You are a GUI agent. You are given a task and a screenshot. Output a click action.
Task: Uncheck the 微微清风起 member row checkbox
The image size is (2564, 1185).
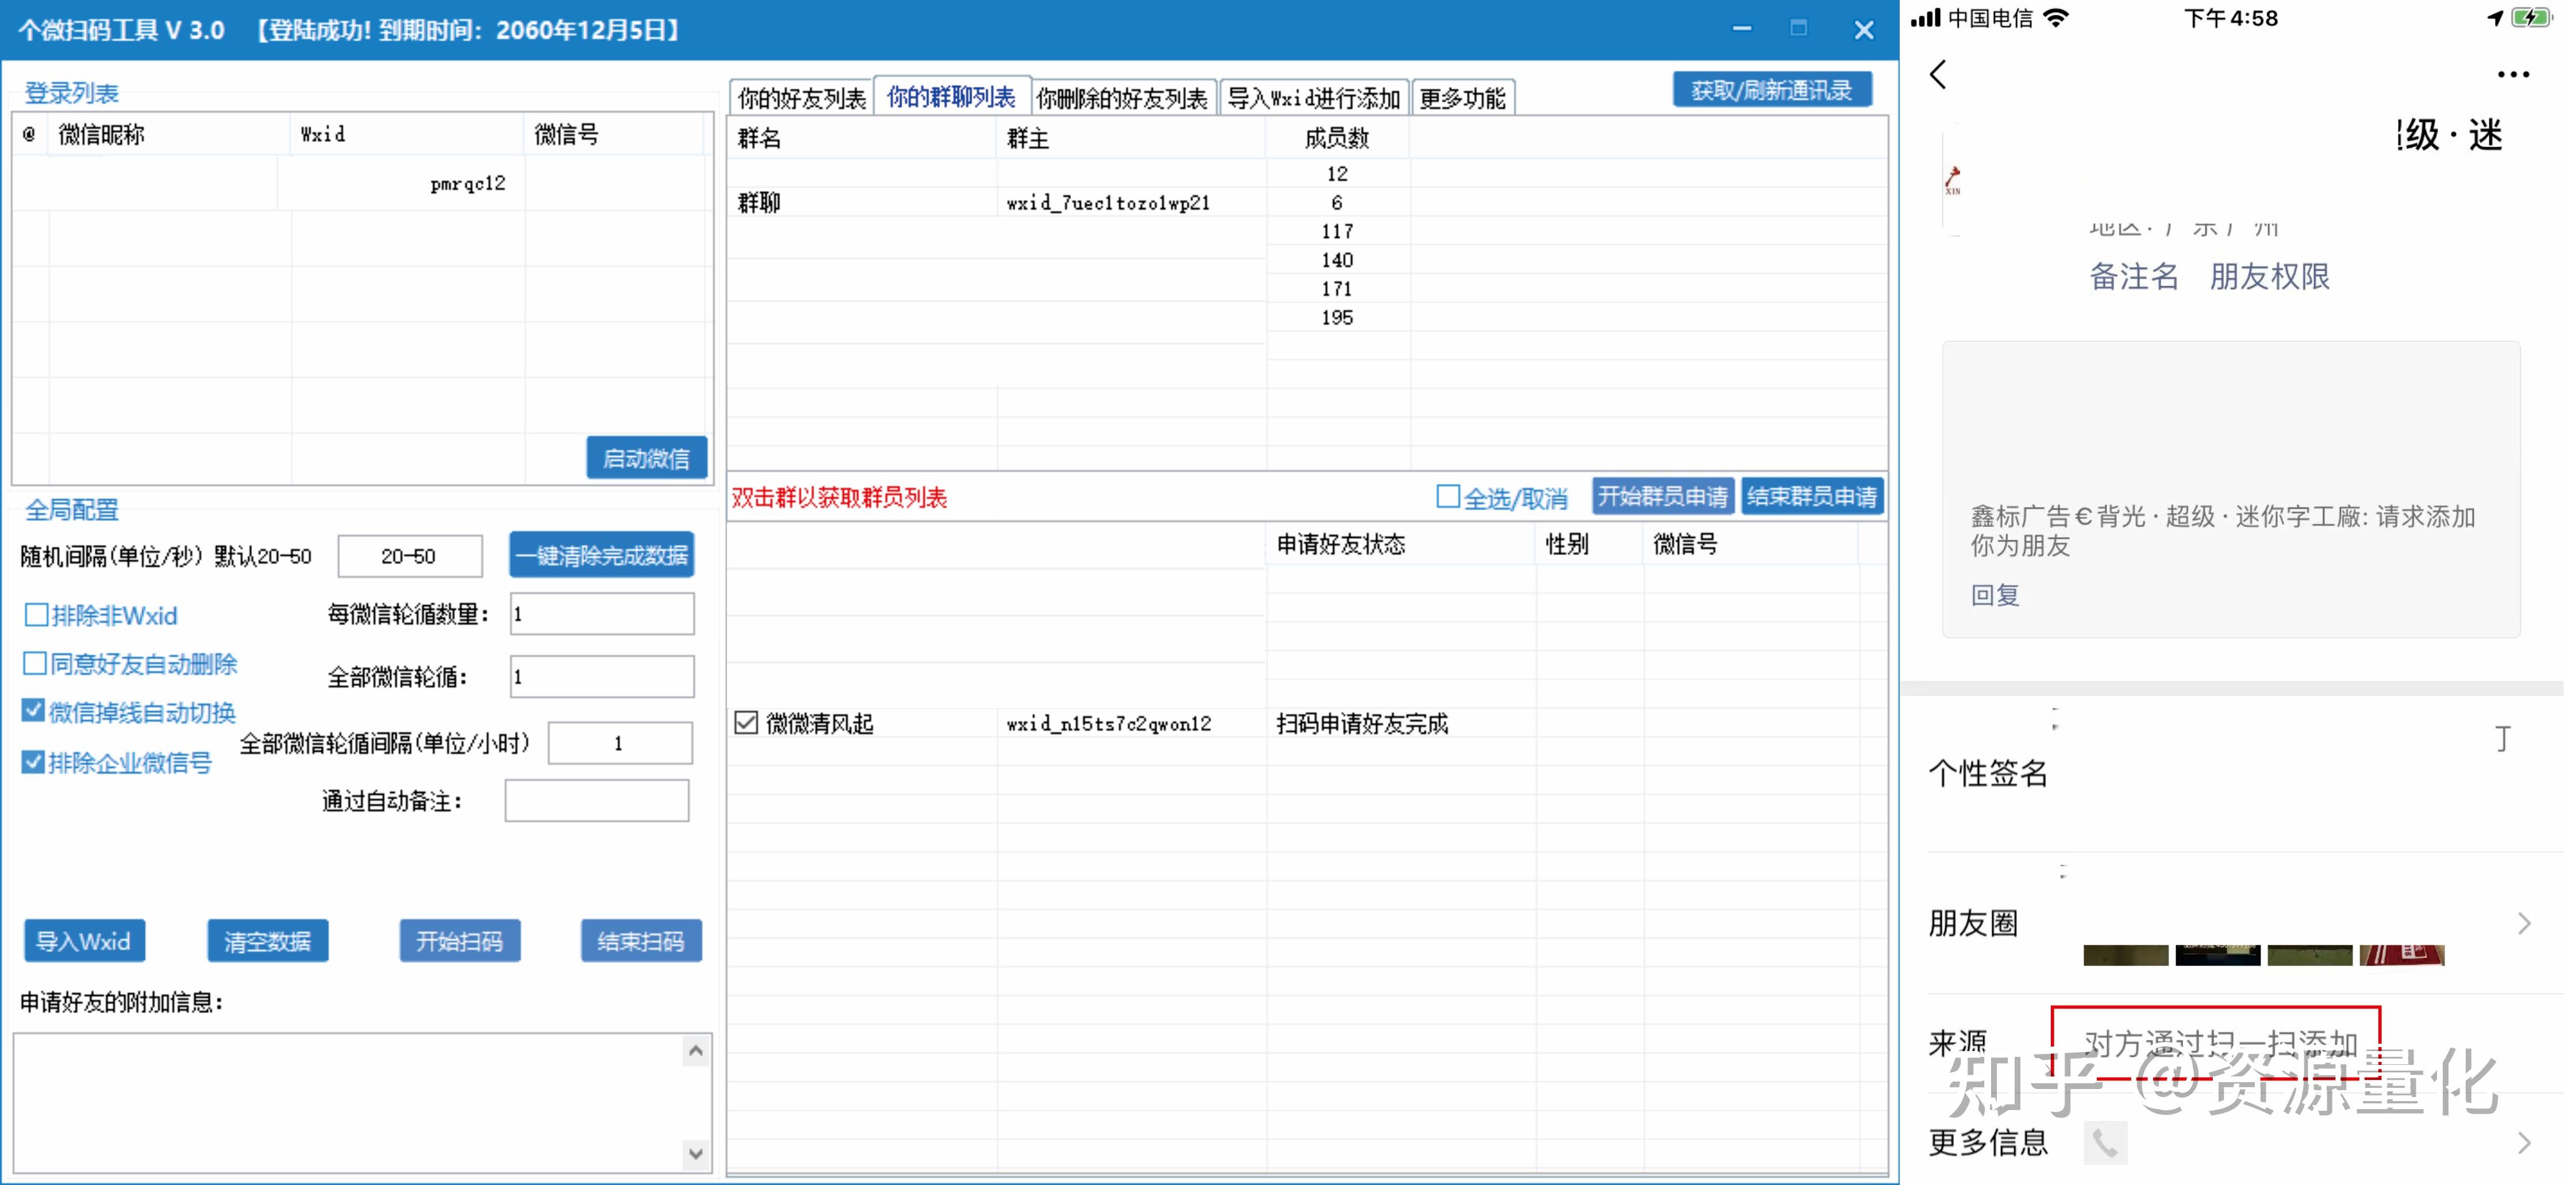746,723
